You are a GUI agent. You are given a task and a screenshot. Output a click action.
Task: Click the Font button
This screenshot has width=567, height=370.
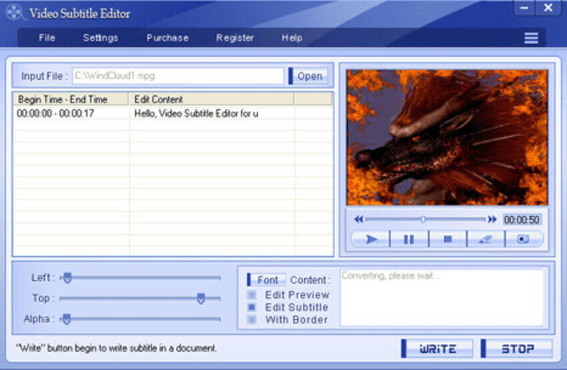tap(267, 280)
